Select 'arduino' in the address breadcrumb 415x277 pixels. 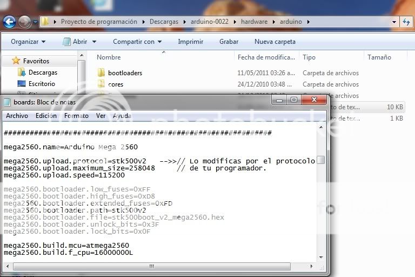(291, 22)
